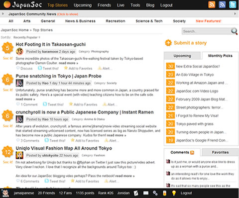Click the JapanSoc logo
The width and height of the screenshot is (239, 198).
(22, 5)
